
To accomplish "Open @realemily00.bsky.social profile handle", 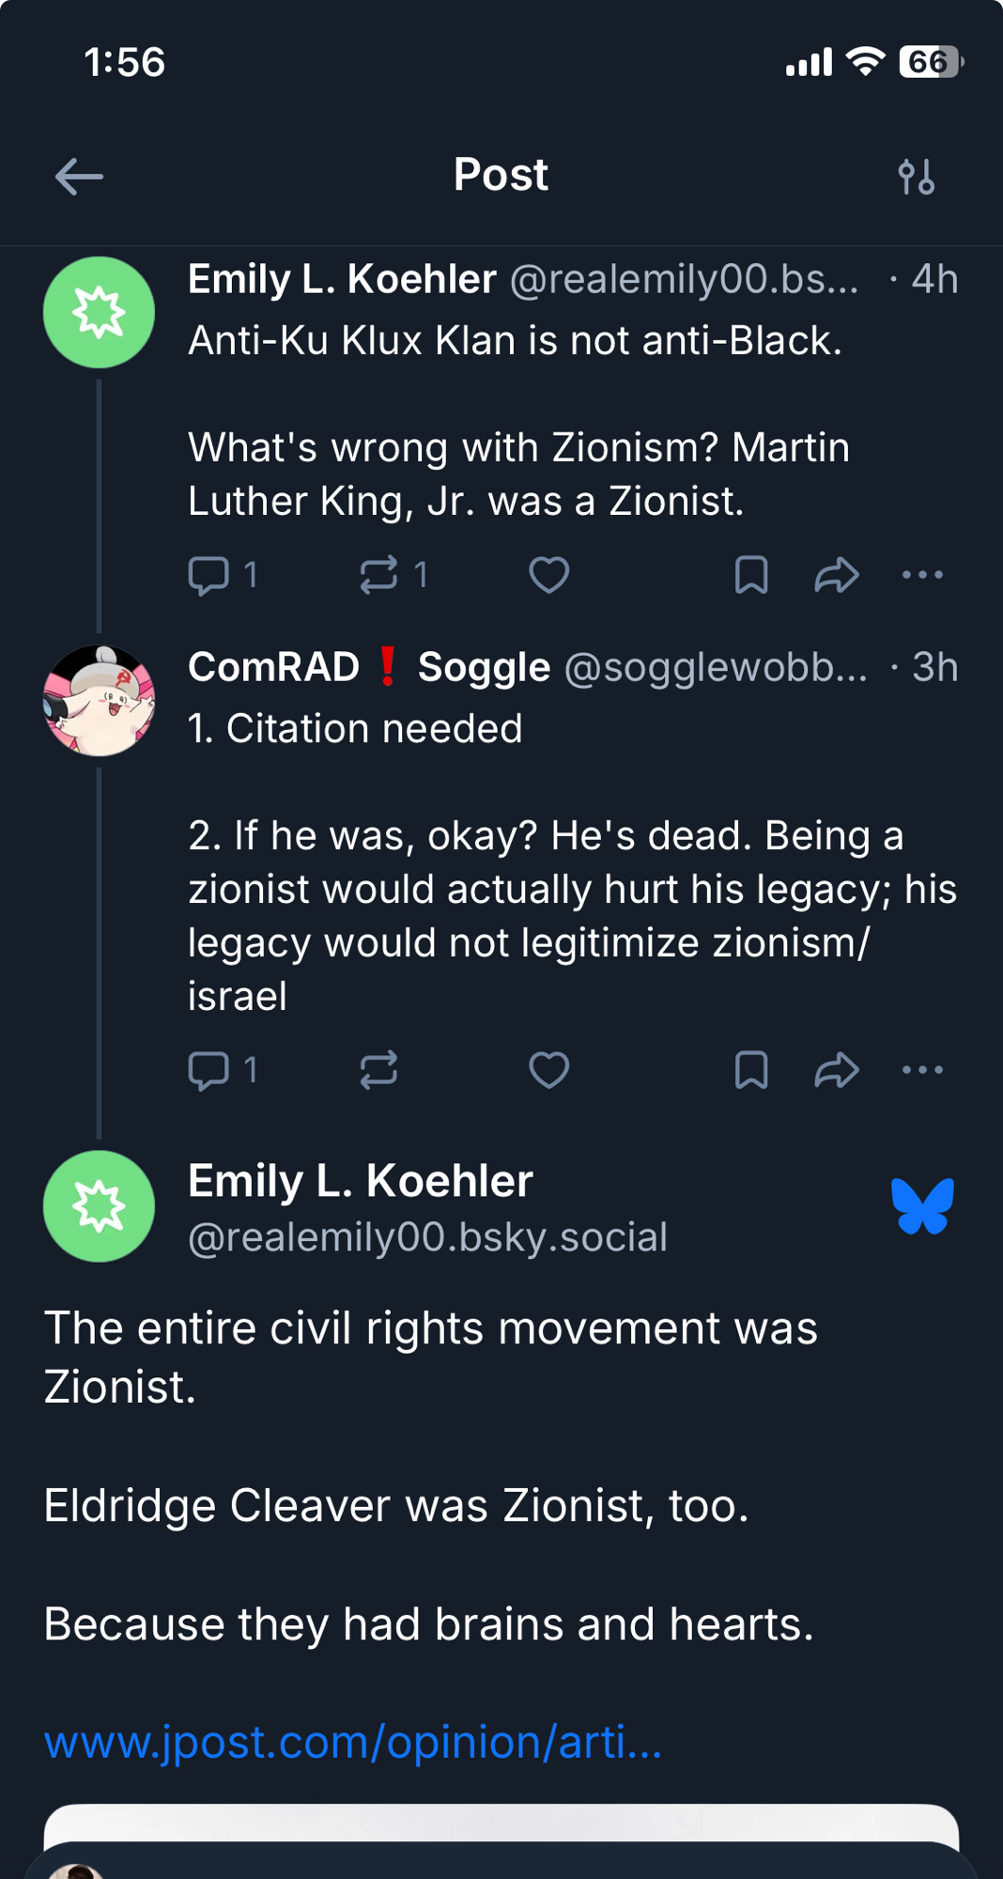I will pos(427,1237).
